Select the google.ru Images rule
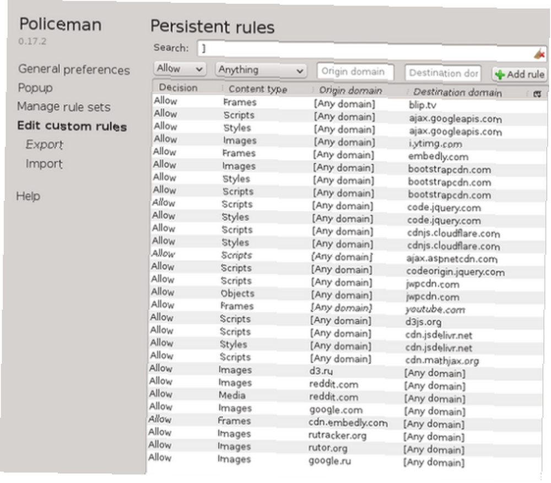551x483 pixels. (344, 460)
